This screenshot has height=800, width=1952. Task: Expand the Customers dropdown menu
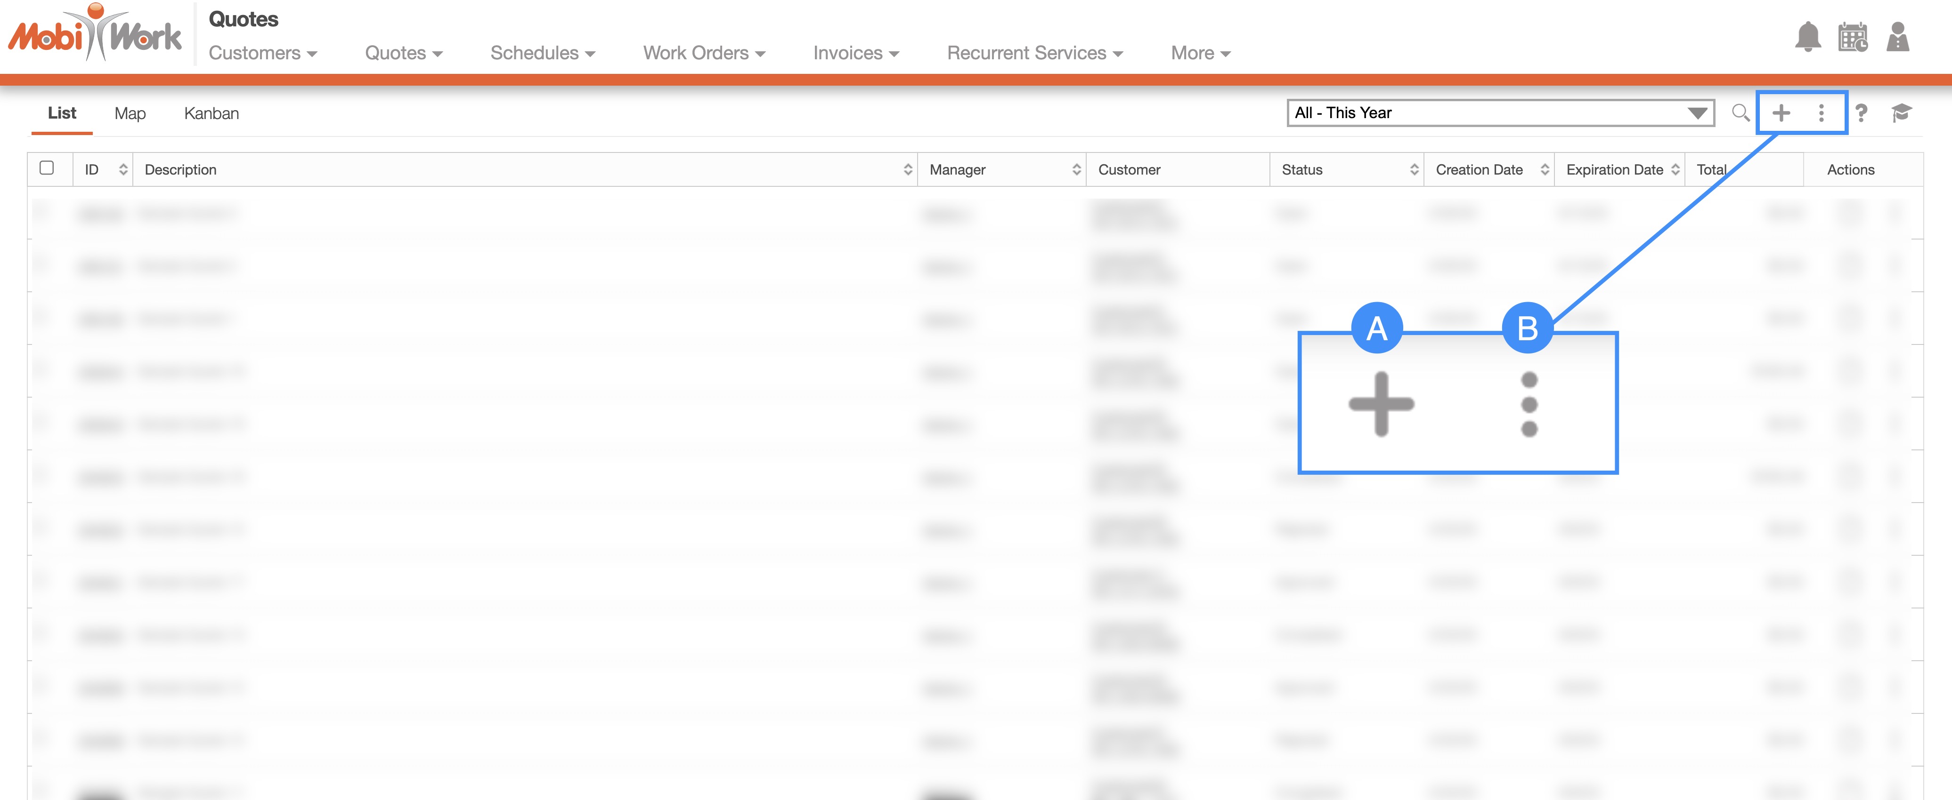tap(262, 53)
